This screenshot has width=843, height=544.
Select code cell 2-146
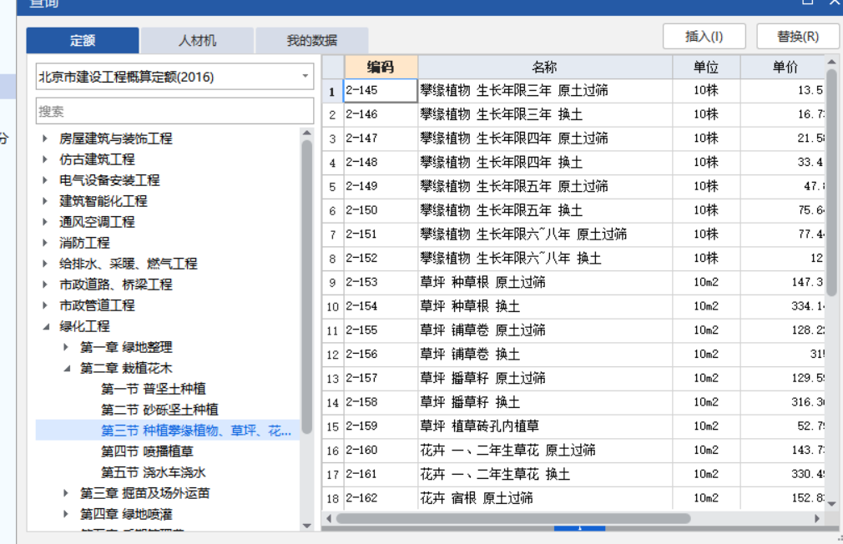tap(381, 114)
